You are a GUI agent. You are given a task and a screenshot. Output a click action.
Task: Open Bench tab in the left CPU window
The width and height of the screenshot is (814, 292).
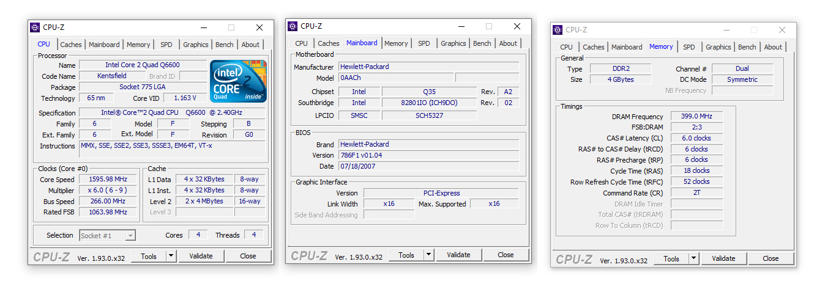[x=225, y=45]
